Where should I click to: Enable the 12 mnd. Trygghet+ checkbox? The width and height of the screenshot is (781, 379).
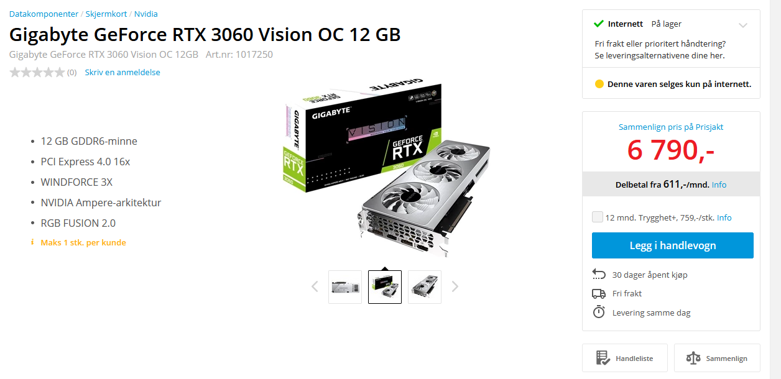[x=598, y=217]
